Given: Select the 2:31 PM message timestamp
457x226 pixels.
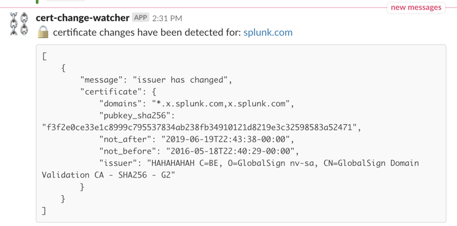Looking at the screenshot, I should pyautogui.click(x=167, y=18).
